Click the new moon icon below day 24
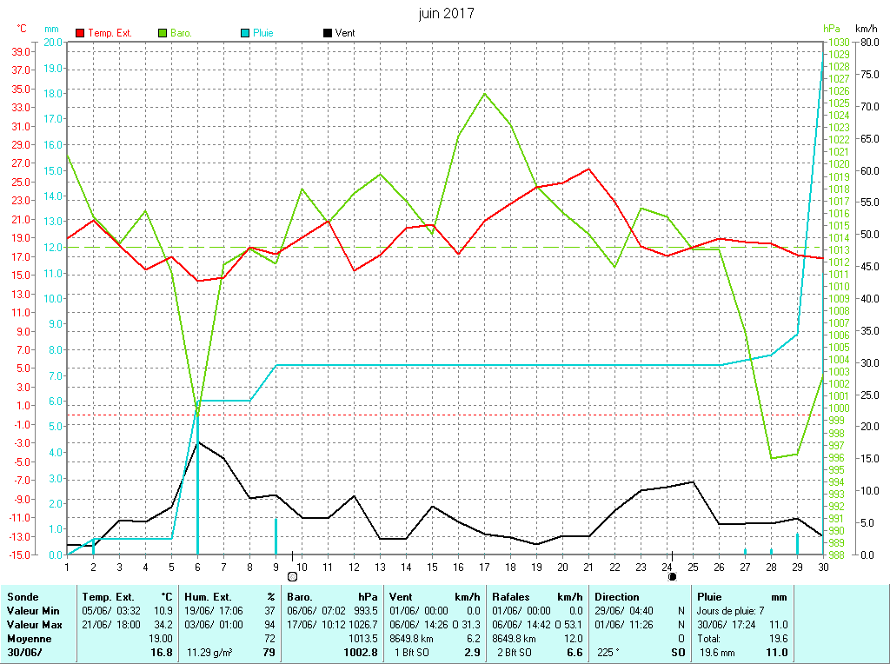 pos(671,576)
